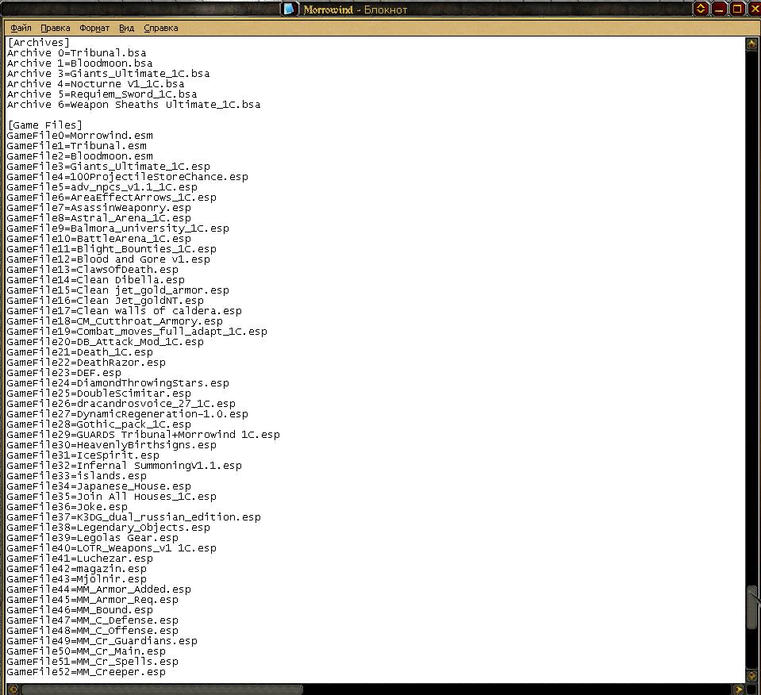Viewport: 761px width, 695px height.
Task: Click line GameFile7=AsassinWeaponry.esp
Action: (99, 208)
